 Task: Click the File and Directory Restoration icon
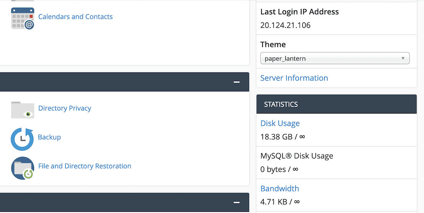pyautogui.click(x=22, y=168)
